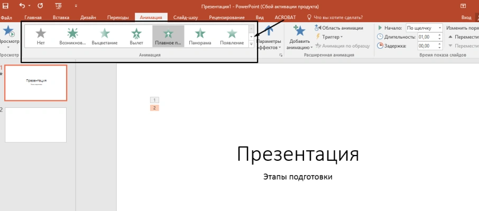
Task: Open the Рецензирование tab
Action: 227,17
